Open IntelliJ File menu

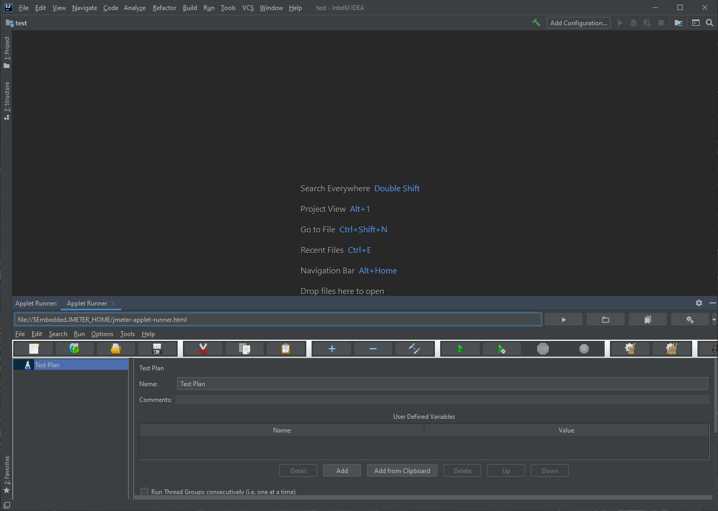tap(24, 8)
